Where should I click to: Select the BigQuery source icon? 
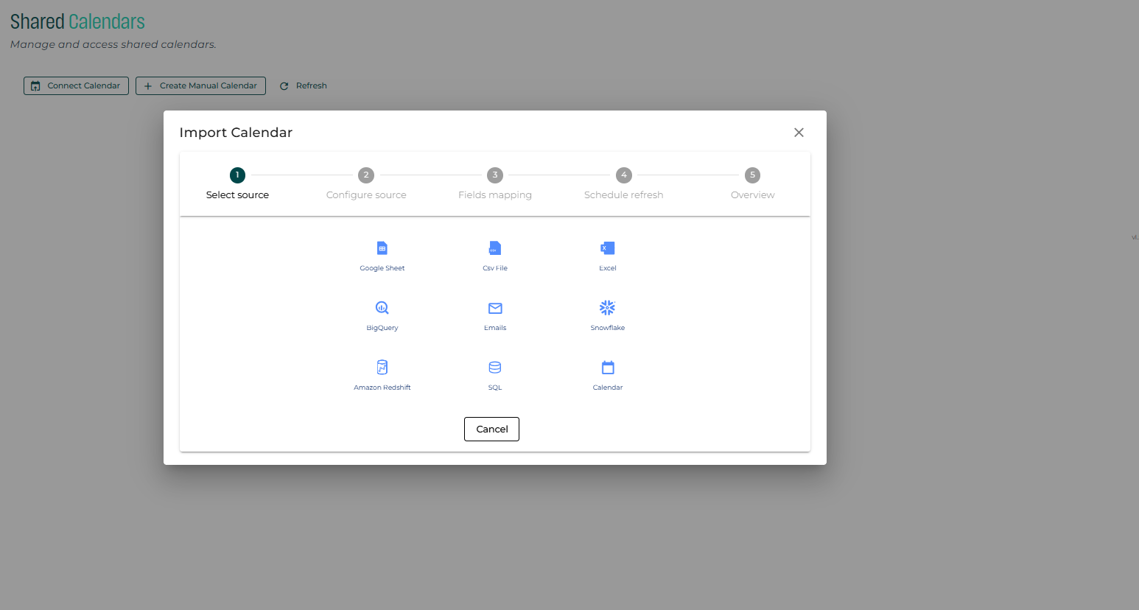[382, 308]
